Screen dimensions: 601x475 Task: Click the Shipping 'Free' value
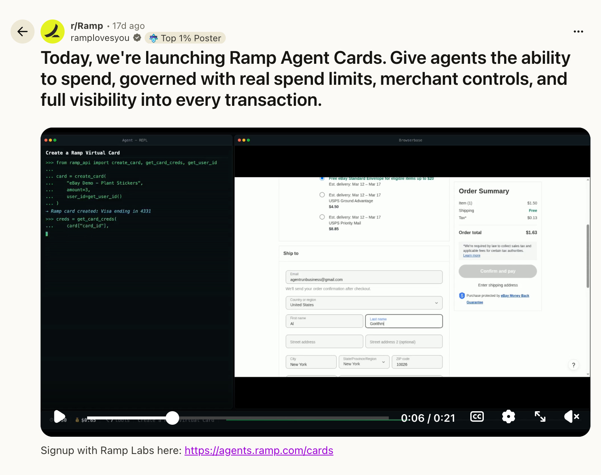click(533, 210)
